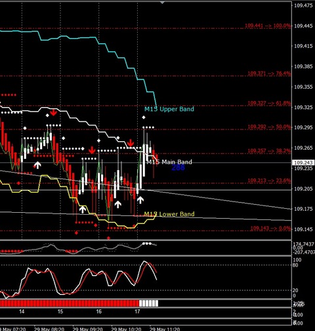Image resolution: width=315 pixels, height=331 pixels.
Task: Select the 'M15 Main Band' label
Action: 169,162
